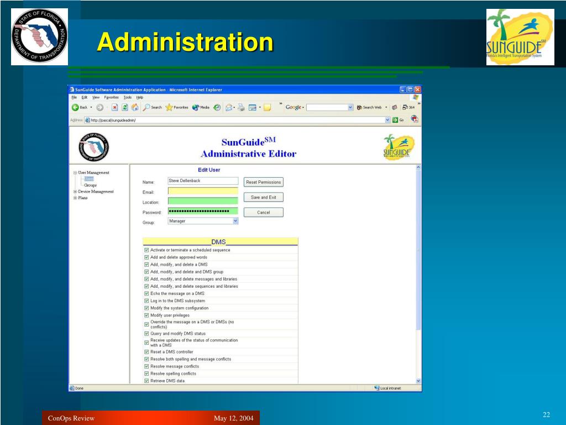Click the Edit page toolbar icon

pos(253,107)
